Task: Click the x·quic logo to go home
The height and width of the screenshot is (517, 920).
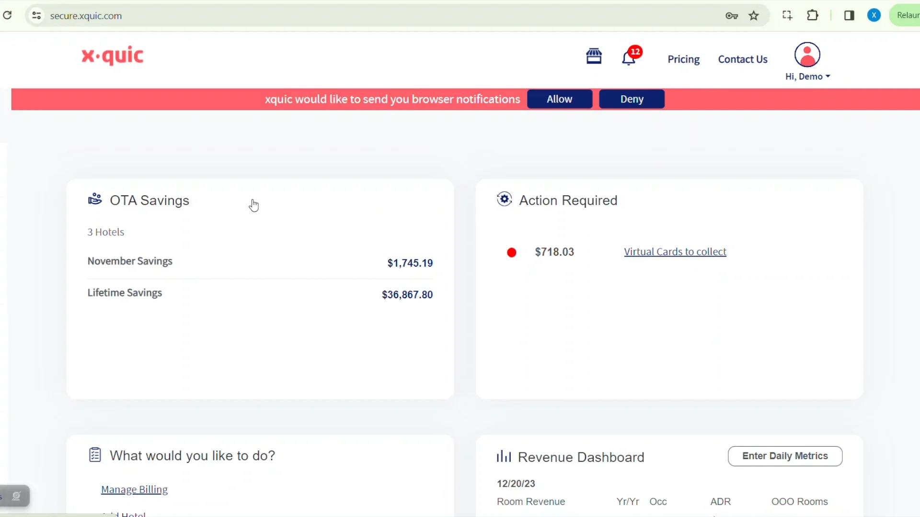Action: tap(112, 55)
